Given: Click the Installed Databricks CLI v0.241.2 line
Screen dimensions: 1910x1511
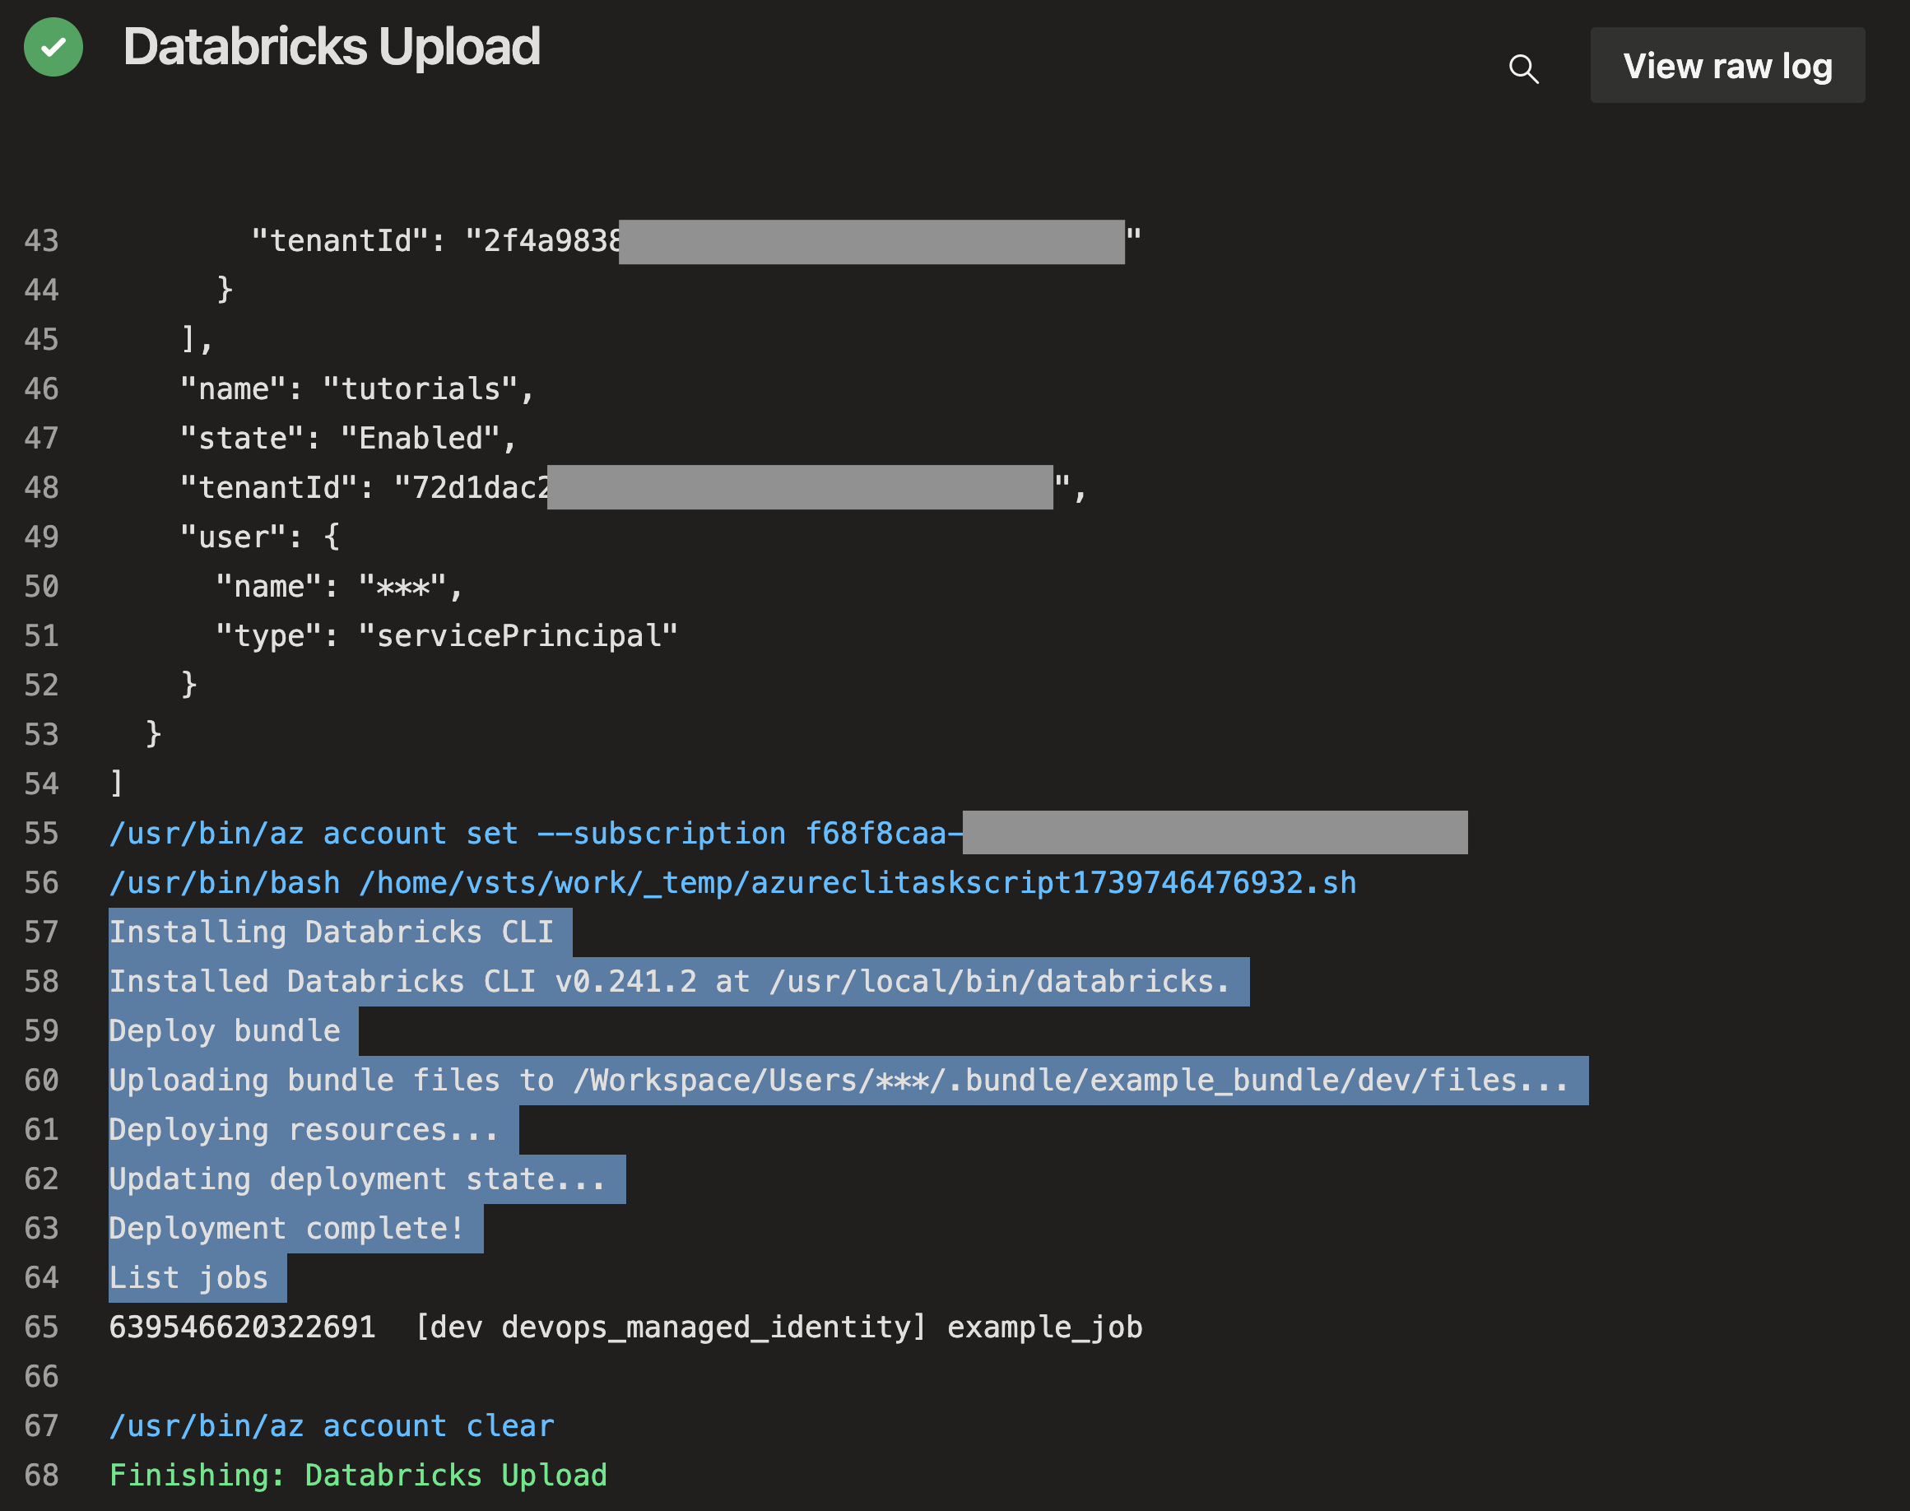Looking at the screenshot, I should pyautogui.click(x=669, y=982).
